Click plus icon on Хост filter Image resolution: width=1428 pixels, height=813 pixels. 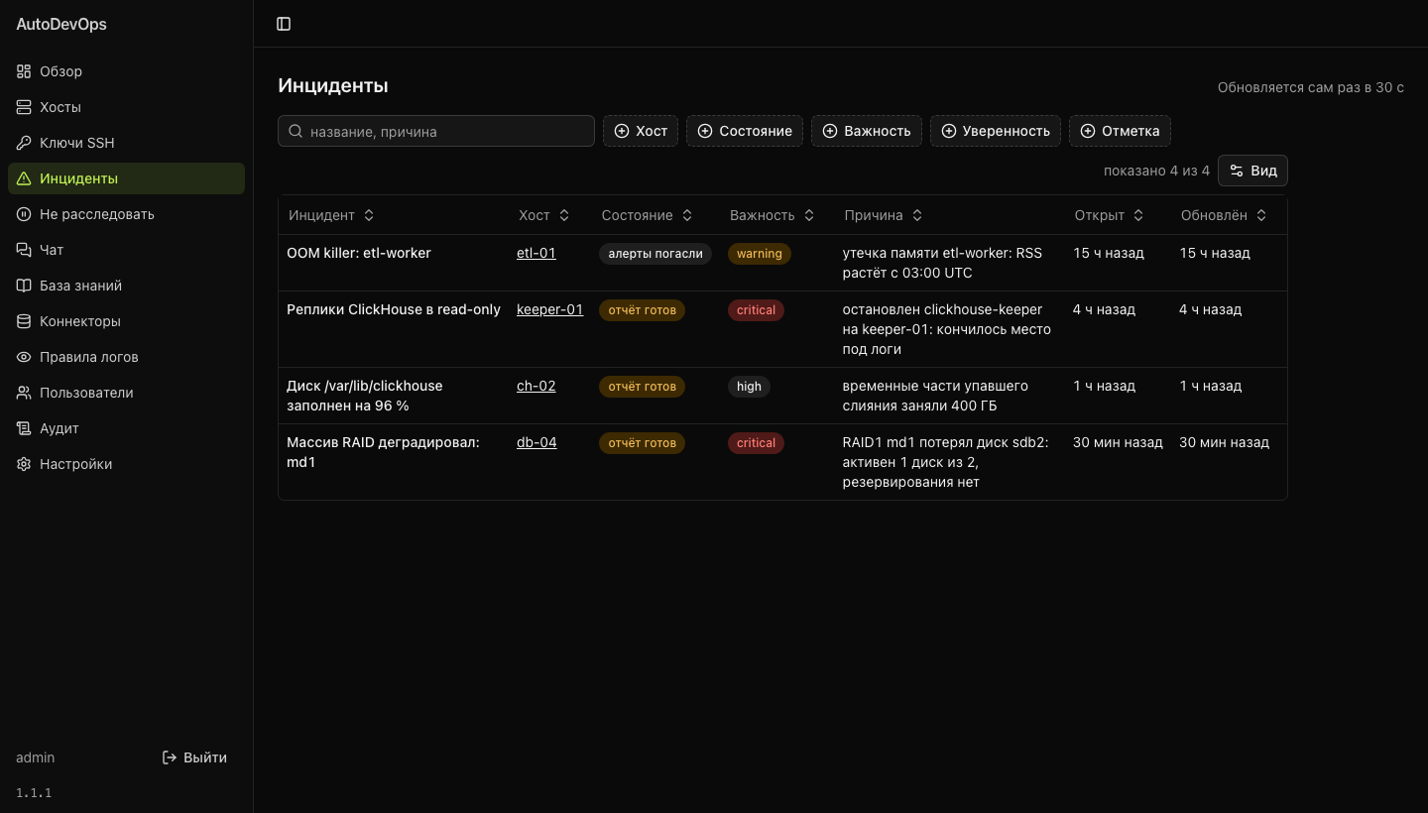(622, 131)
